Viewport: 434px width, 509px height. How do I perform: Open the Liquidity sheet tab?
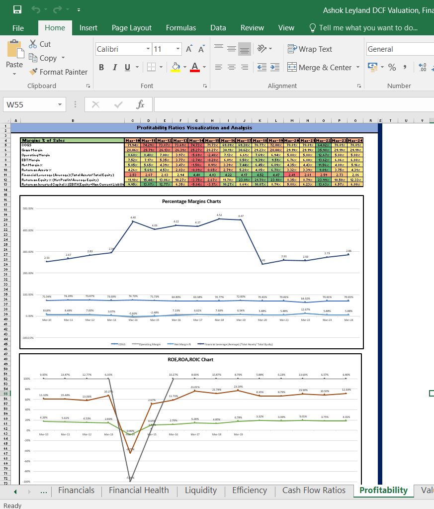pyautogui.click(x=201, y=490)
